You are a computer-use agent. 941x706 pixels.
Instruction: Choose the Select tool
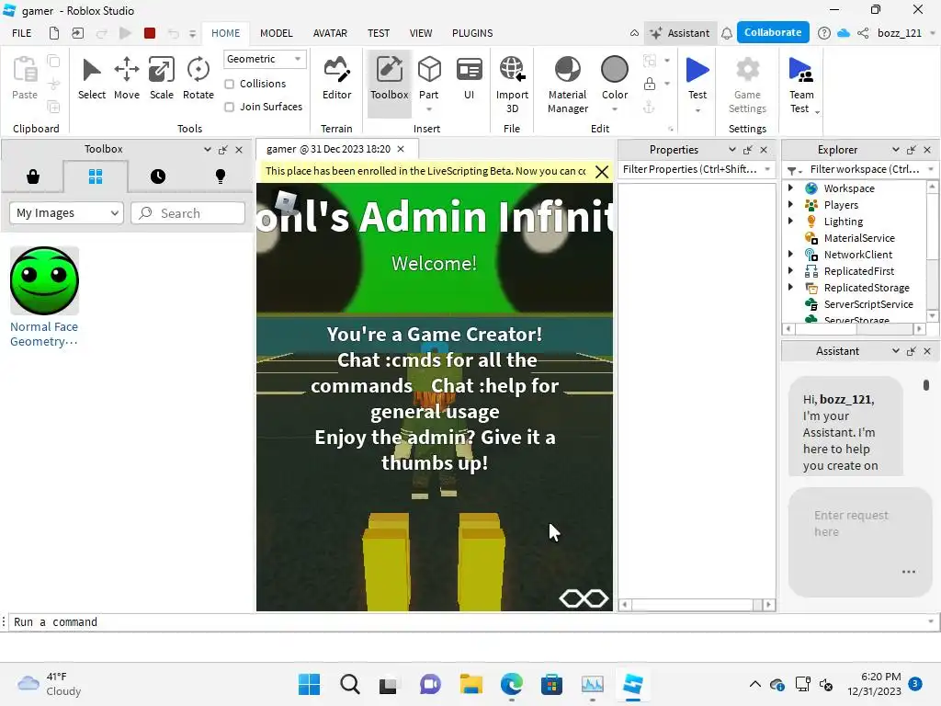click(x=91, y=78)
